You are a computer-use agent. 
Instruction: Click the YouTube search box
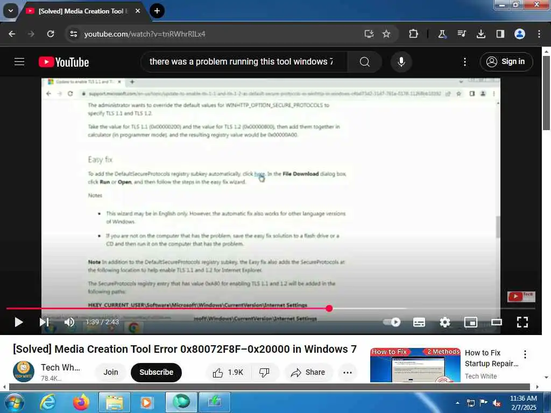[x=244, y=62]
